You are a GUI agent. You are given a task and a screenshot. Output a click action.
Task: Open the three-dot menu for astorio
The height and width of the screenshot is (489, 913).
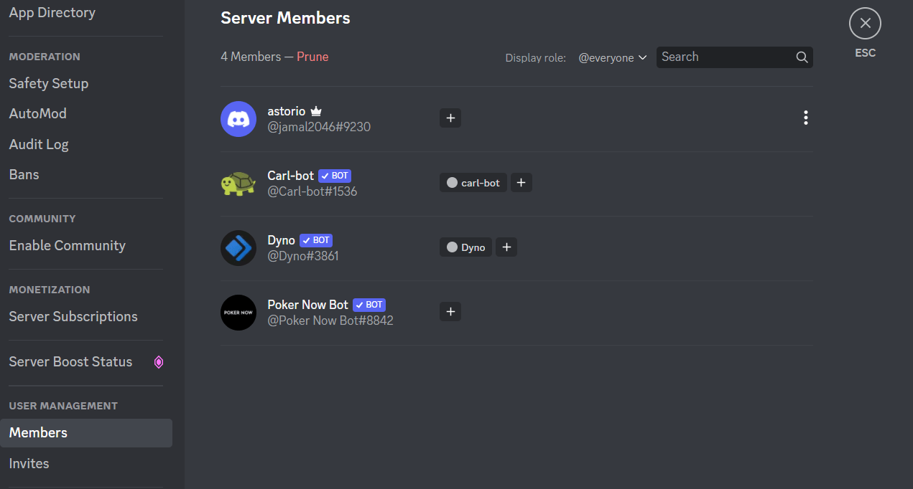click(x=805, y=118)
